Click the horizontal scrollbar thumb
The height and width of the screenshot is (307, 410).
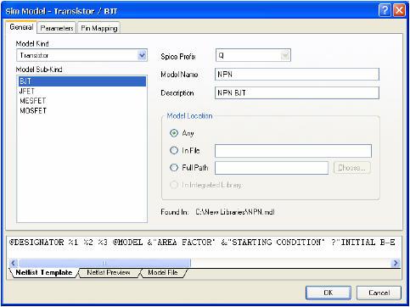click(x=104, y=263)
